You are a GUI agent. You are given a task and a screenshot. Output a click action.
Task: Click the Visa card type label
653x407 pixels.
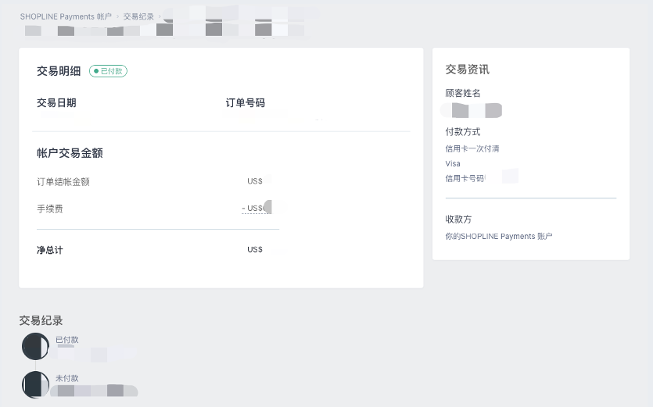[453, 163]
